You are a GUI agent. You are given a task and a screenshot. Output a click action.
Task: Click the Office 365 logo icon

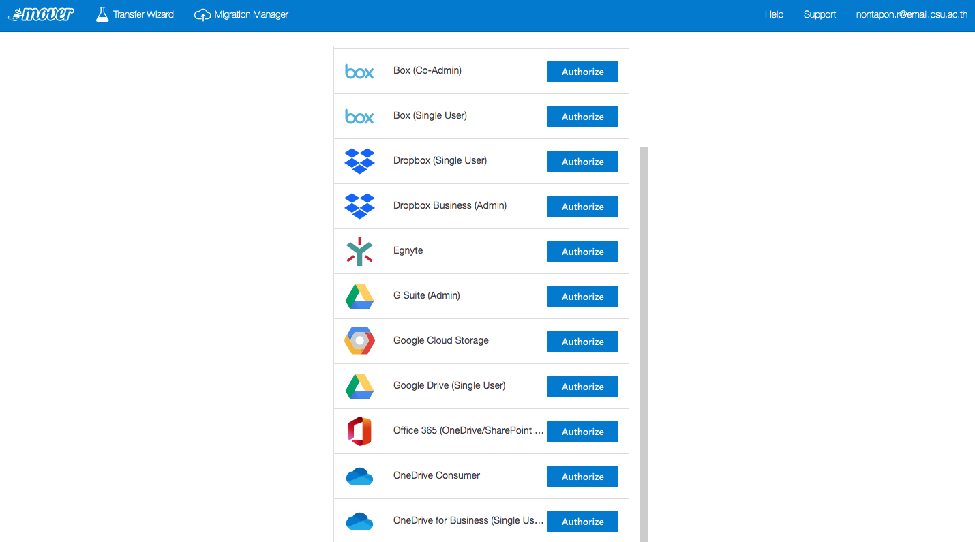[x=359, y=431]
